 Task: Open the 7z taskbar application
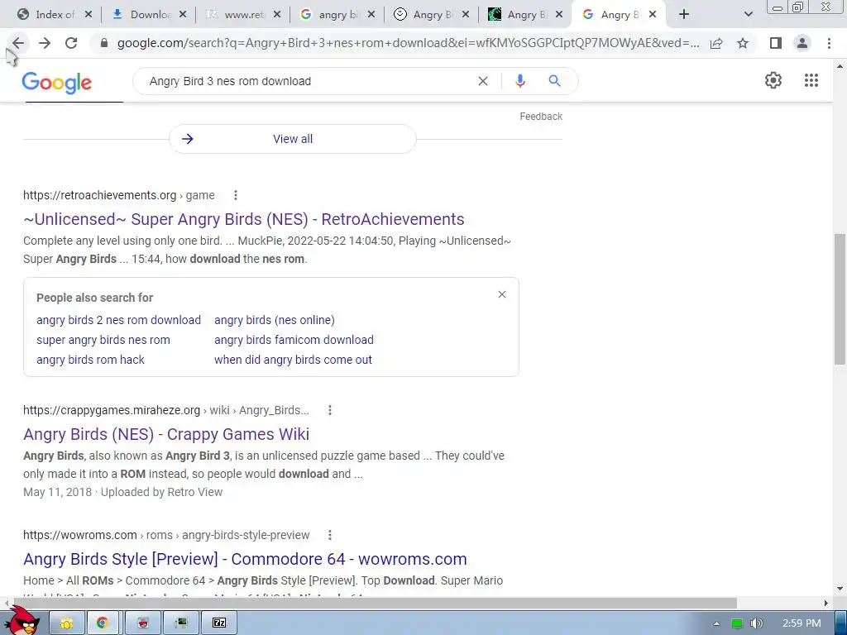pyautogui.click(x=218, y=623)
